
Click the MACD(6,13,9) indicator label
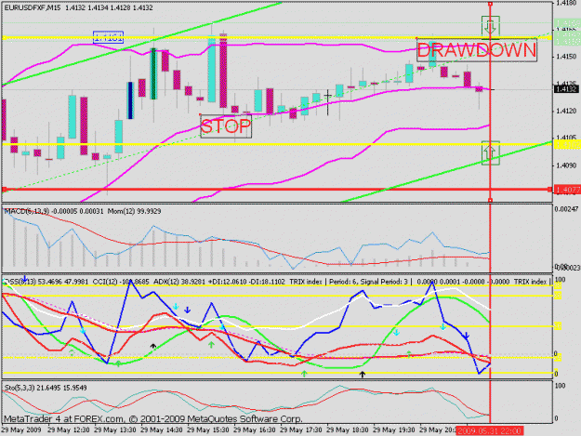pyautogui.click(x=26, y=211)
